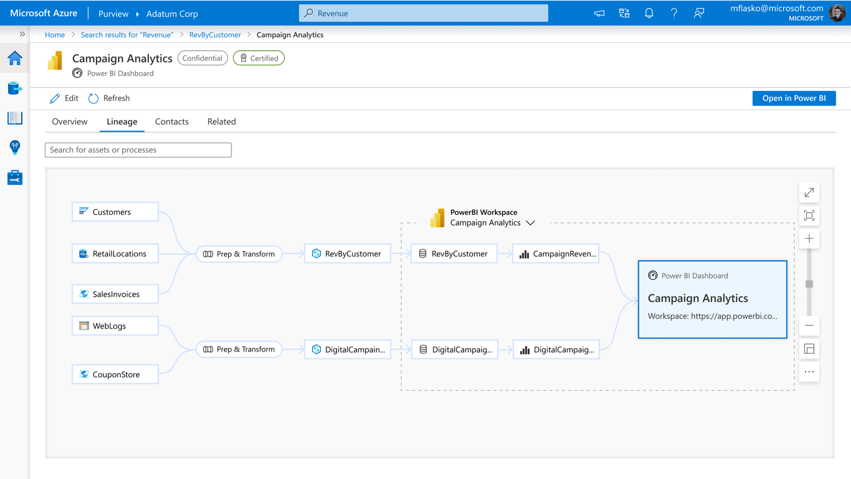
Task: Click the Open in Power BI button
Action: point(794,98)
